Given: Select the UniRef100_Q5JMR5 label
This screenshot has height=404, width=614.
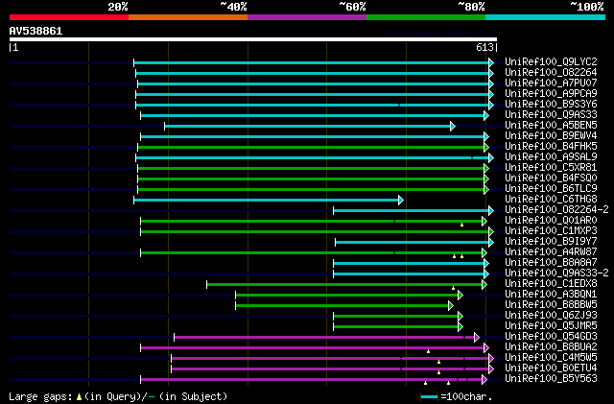Looking at the screenshot, I should (x=551, y=325).
